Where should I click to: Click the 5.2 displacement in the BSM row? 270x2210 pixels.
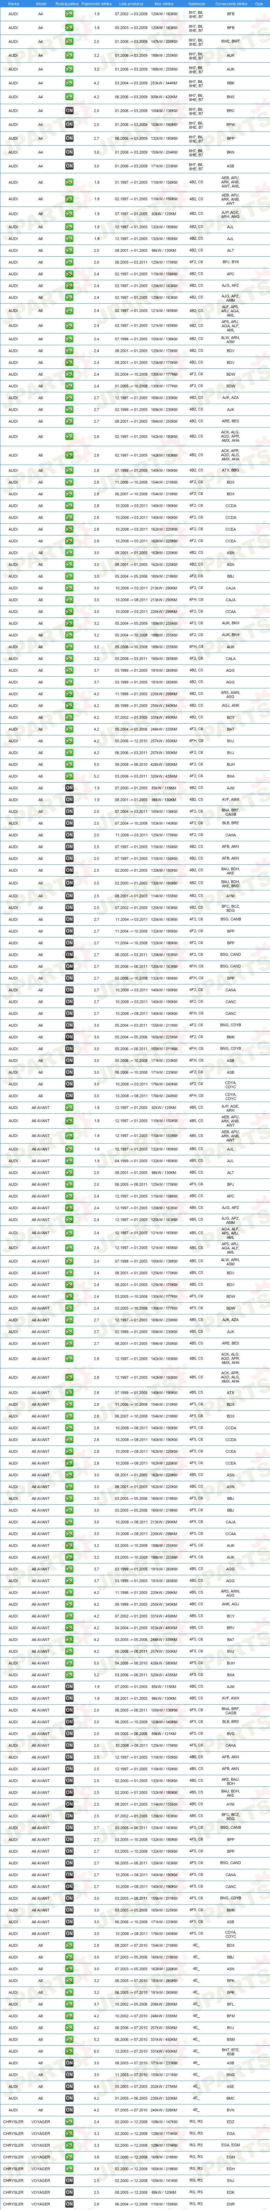click(97, 2038)
